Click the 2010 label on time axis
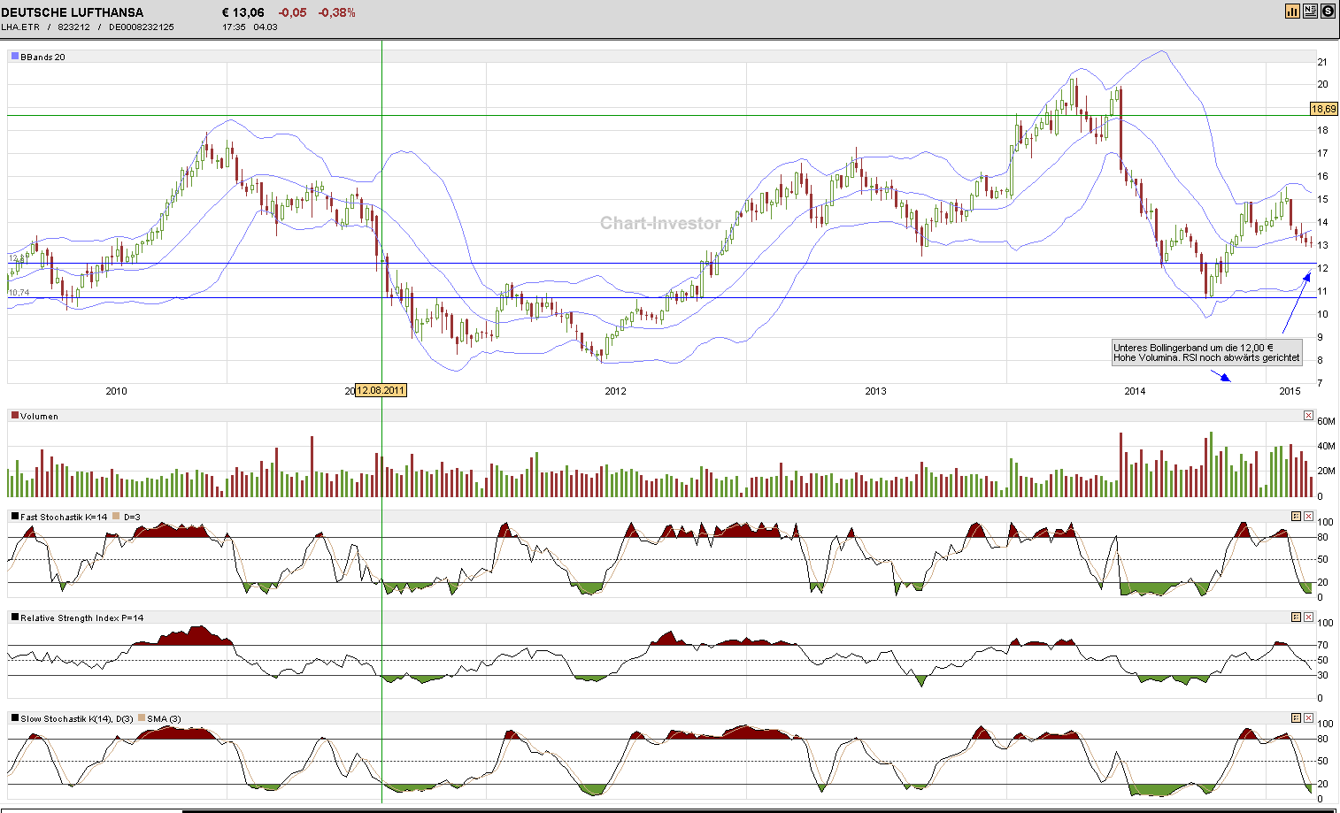Screen dimensions: 1340x813 [x=116, y=391]
